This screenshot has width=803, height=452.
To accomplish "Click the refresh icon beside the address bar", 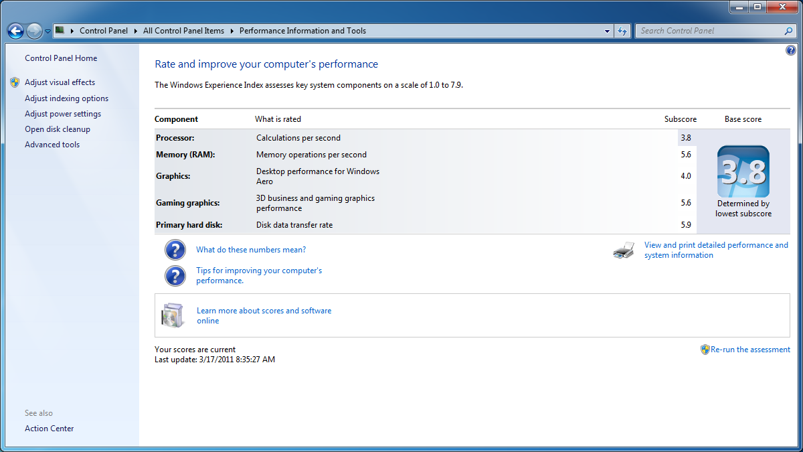I will coord(623,31).
